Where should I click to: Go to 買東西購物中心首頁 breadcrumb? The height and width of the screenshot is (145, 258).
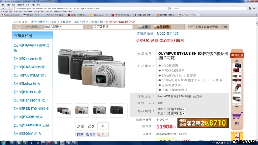point(44,22)
